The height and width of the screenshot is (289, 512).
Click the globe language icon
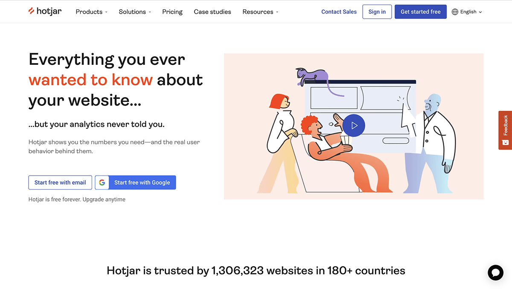coord(455,12)
